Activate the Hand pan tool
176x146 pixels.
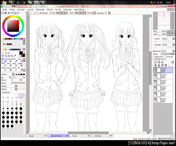coord(12,56)
